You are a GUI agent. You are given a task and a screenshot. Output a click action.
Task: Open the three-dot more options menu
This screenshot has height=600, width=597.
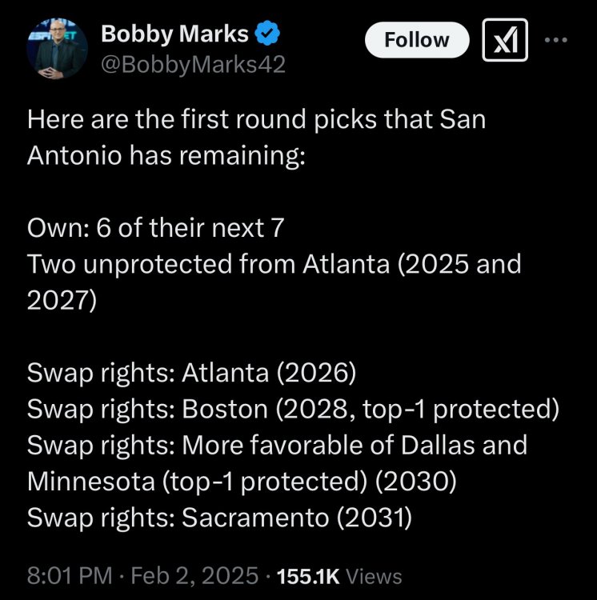557,39
